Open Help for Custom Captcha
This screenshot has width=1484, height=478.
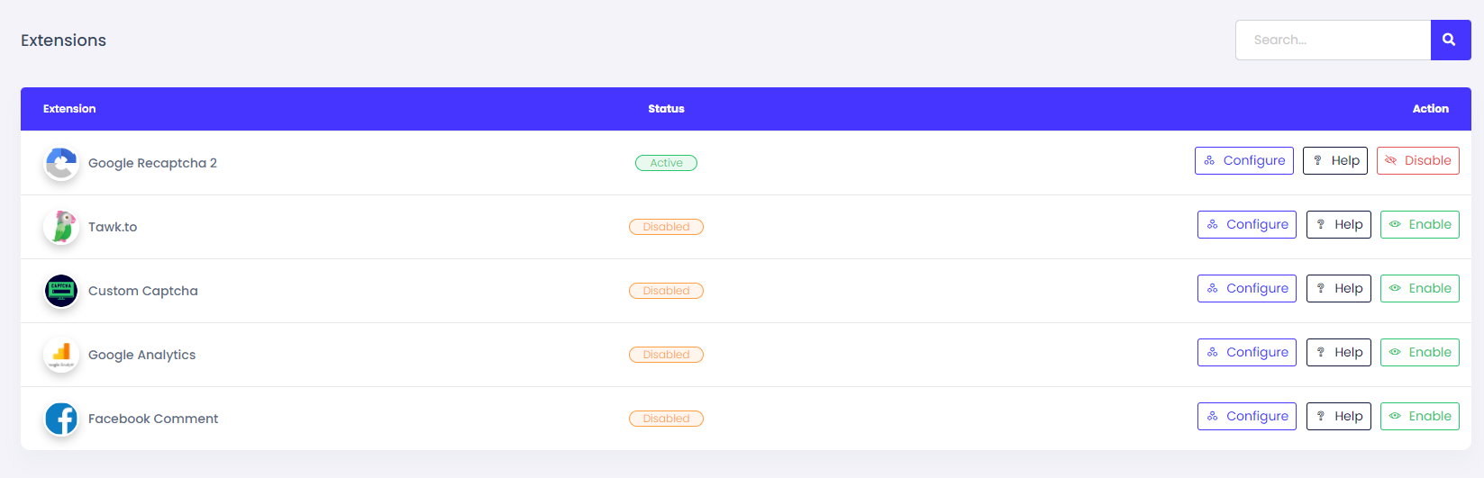[x=1338, y=289]
